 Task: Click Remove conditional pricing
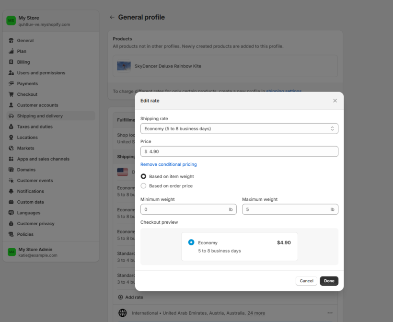pyautogui.click(x=168, y=164)
